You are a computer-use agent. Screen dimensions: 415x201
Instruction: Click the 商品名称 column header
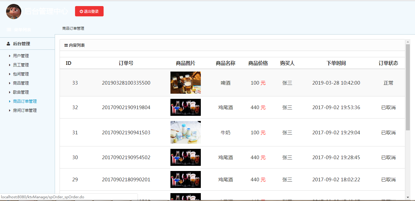pos(225,63)
